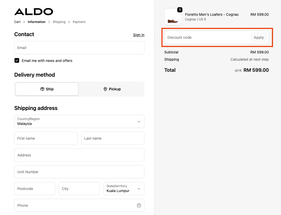The image size is (281, 215).
Task: Select the Shipping breadcrumb step
Action: click(x=59, y=22)
